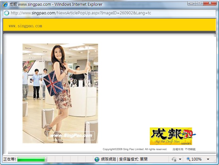Maximize the Internet Explorer window
The height and width of the screenshot is (165, 219).
pos(199,3)
